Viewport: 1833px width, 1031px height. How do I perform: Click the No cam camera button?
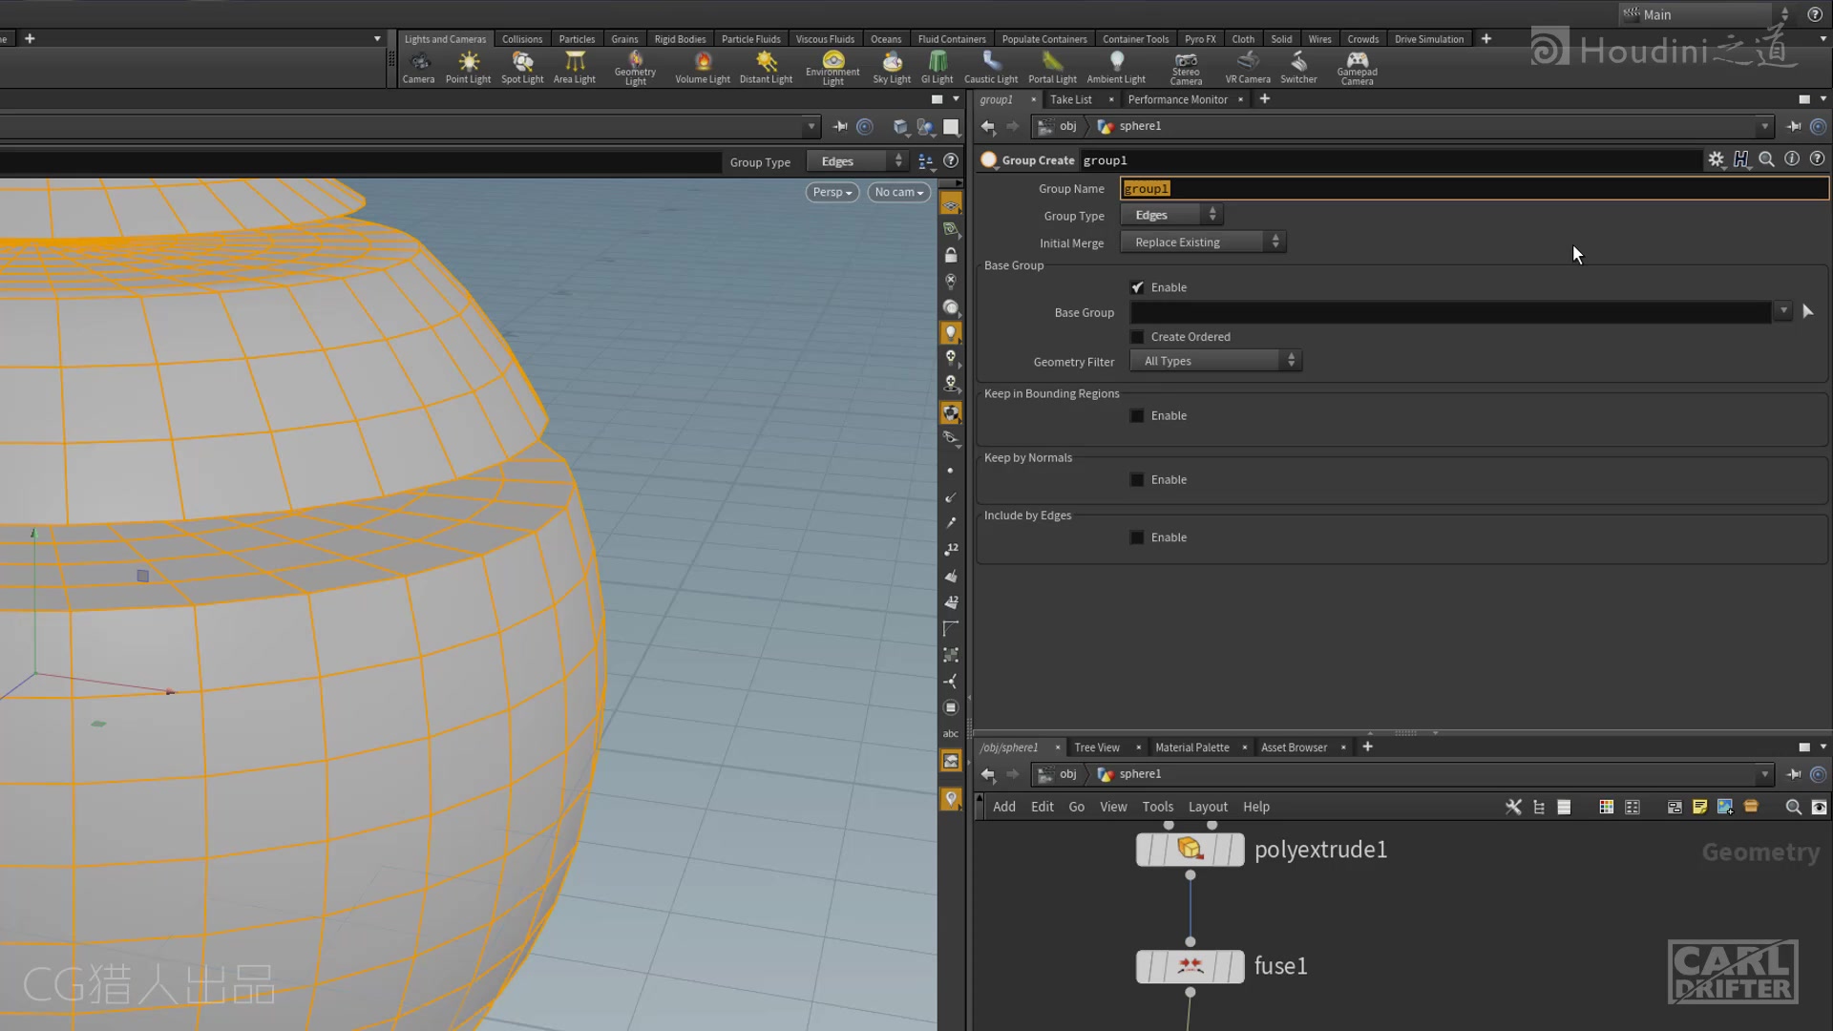click(898, 192)
